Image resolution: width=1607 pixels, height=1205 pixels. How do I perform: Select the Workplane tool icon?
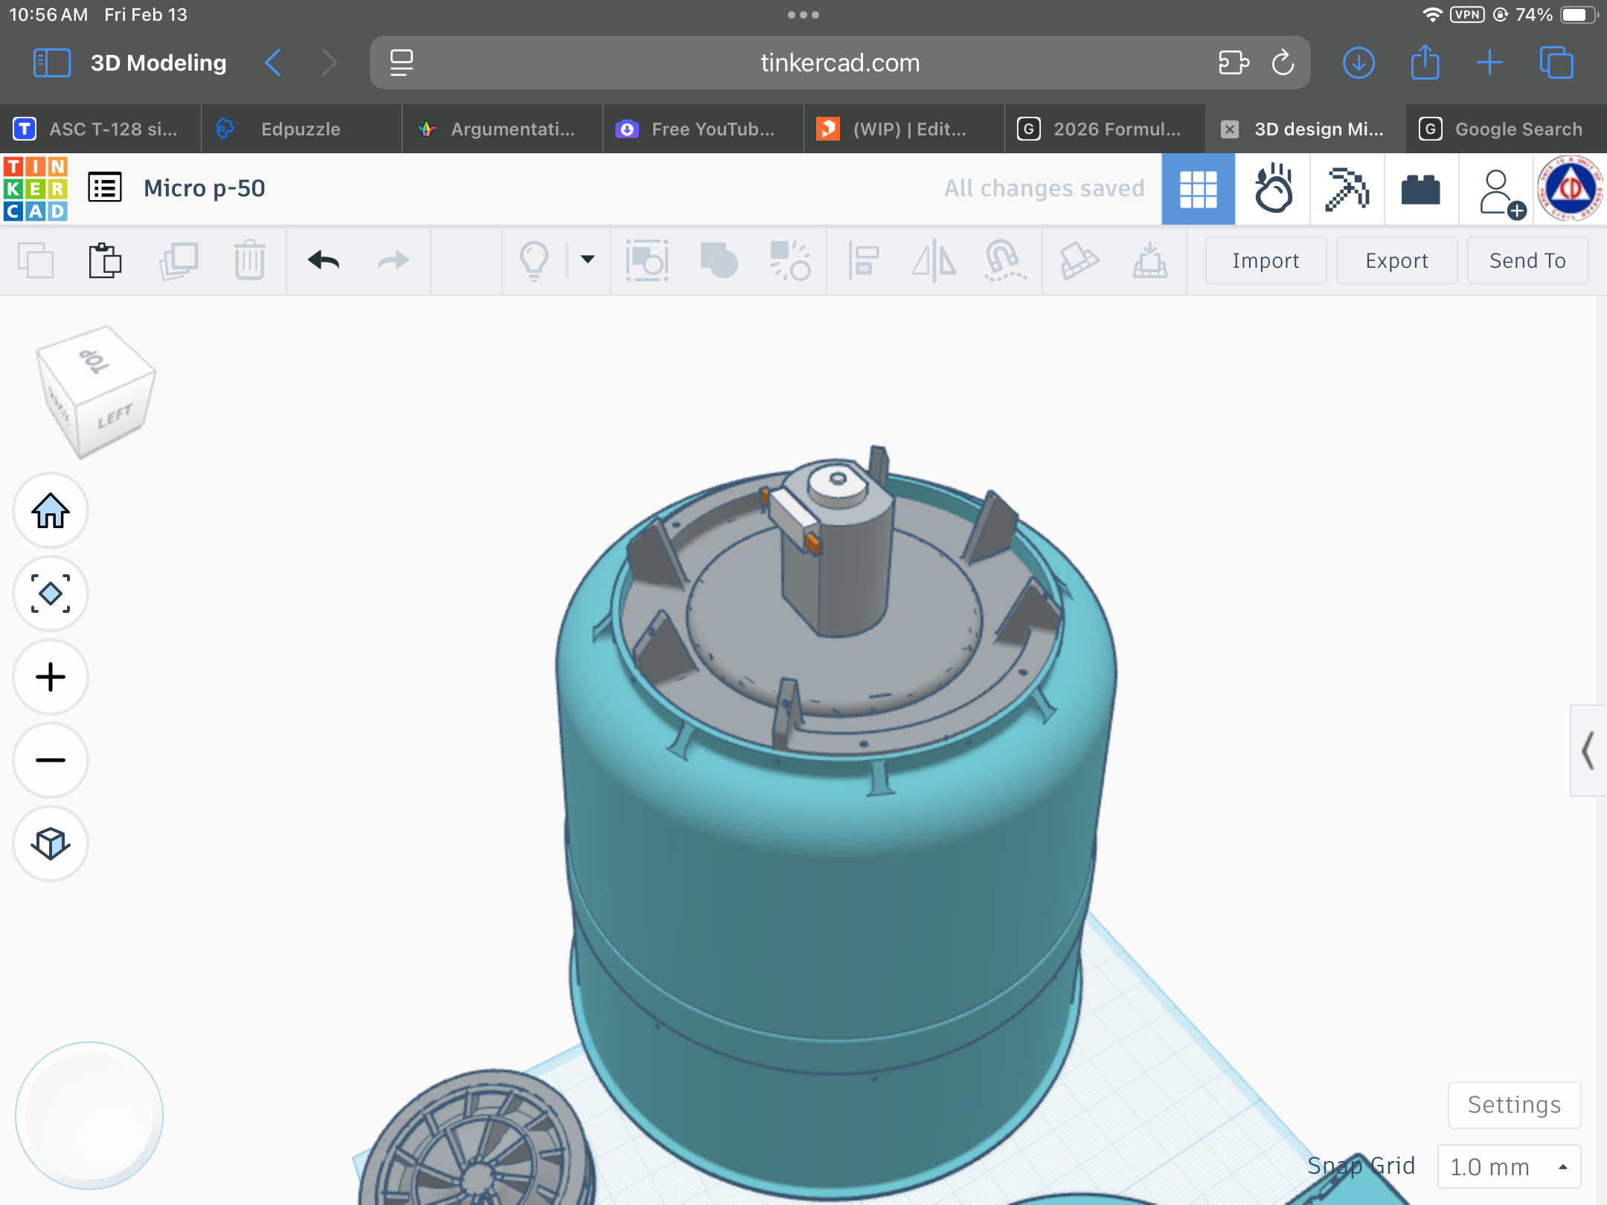pos(1150,260)
